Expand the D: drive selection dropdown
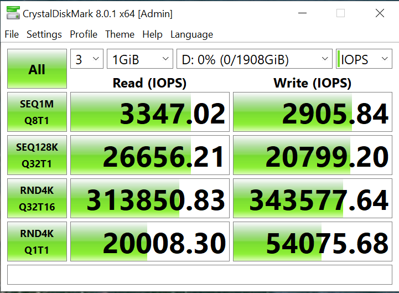This screenshot has width=399, height=293. point(255,59)
